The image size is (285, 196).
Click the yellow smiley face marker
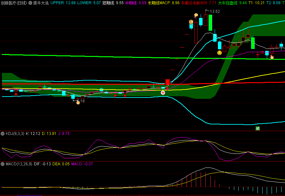coord(220,53)
